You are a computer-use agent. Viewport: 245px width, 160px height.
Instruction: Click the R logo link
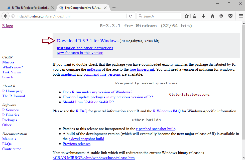point(8,26)
